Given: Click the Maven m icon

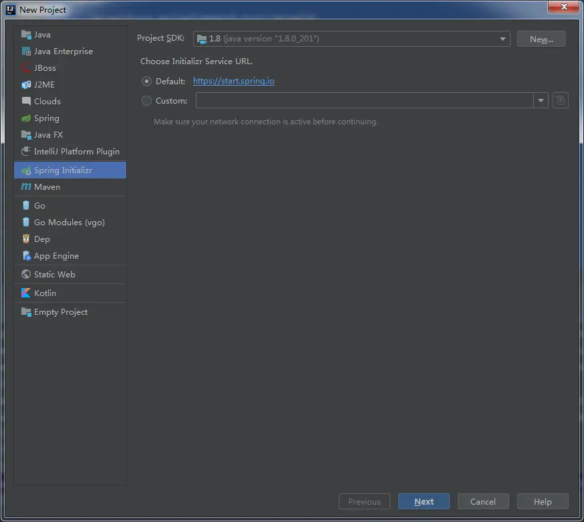Looking at the screenshot, I should (x=26, y=186).
